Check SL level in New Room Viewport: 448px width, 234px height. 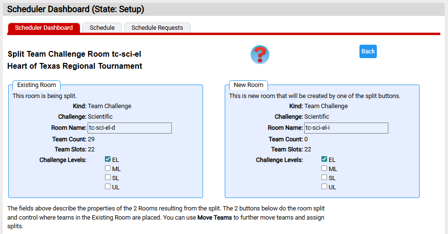pos(324,177)
